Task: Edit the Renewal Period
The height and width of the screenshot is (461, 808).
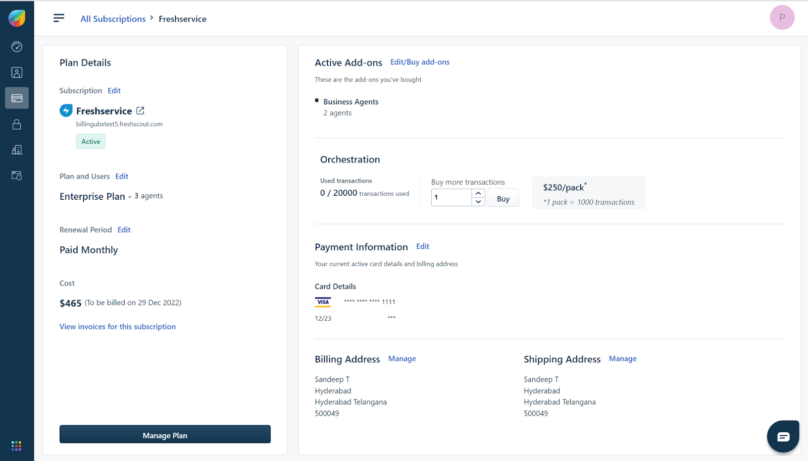Action: 124,230
